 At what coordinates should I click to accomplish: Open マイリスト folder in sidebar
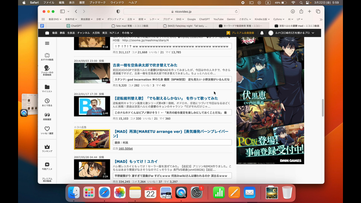pyautogui.click(x=47, y=88)
